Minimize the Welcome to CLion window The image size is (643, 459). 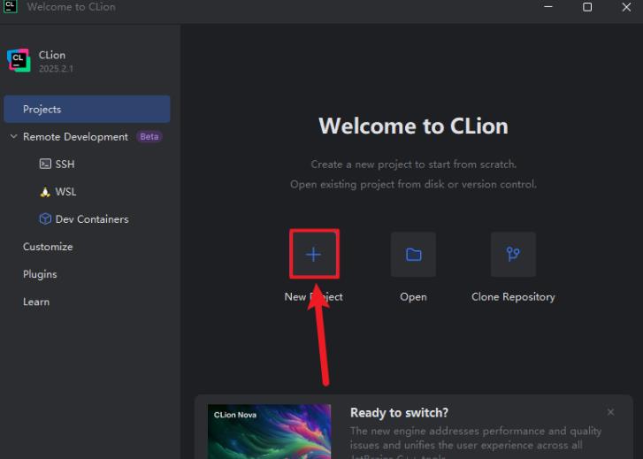point(548,6)
